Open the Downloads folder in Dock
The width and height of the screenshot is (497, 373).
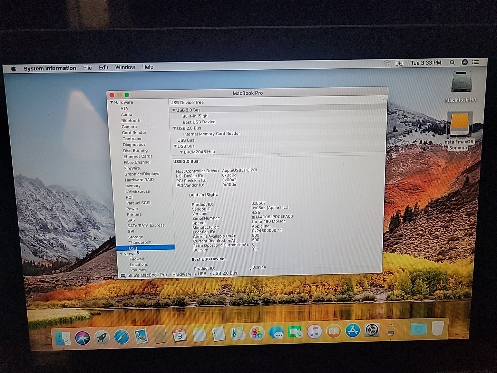[418, 328]
